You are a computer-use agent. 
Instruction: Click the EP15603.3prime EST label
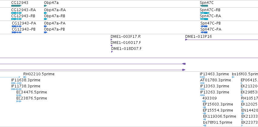tap(218, 104)
